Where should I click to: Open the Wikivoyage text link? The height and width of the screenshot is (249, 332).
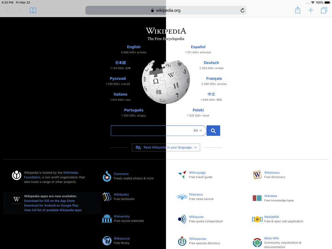click(197, 173)
